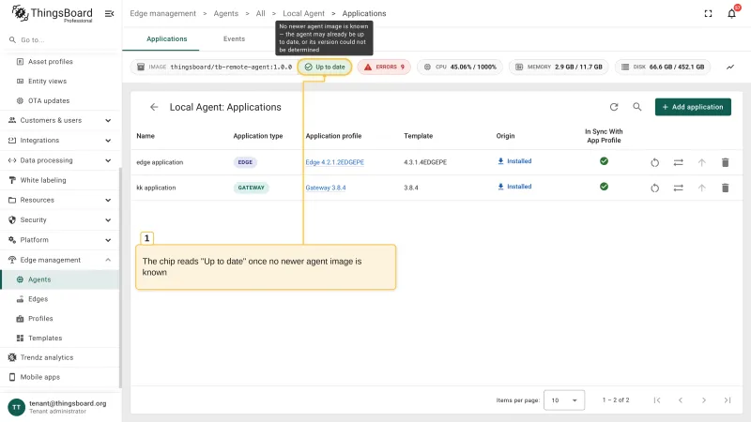The height and width of the screenshot is (422, 751).
Task: Open the Gateway 3.8.4 profile link
Action: [x=325, y=188]
